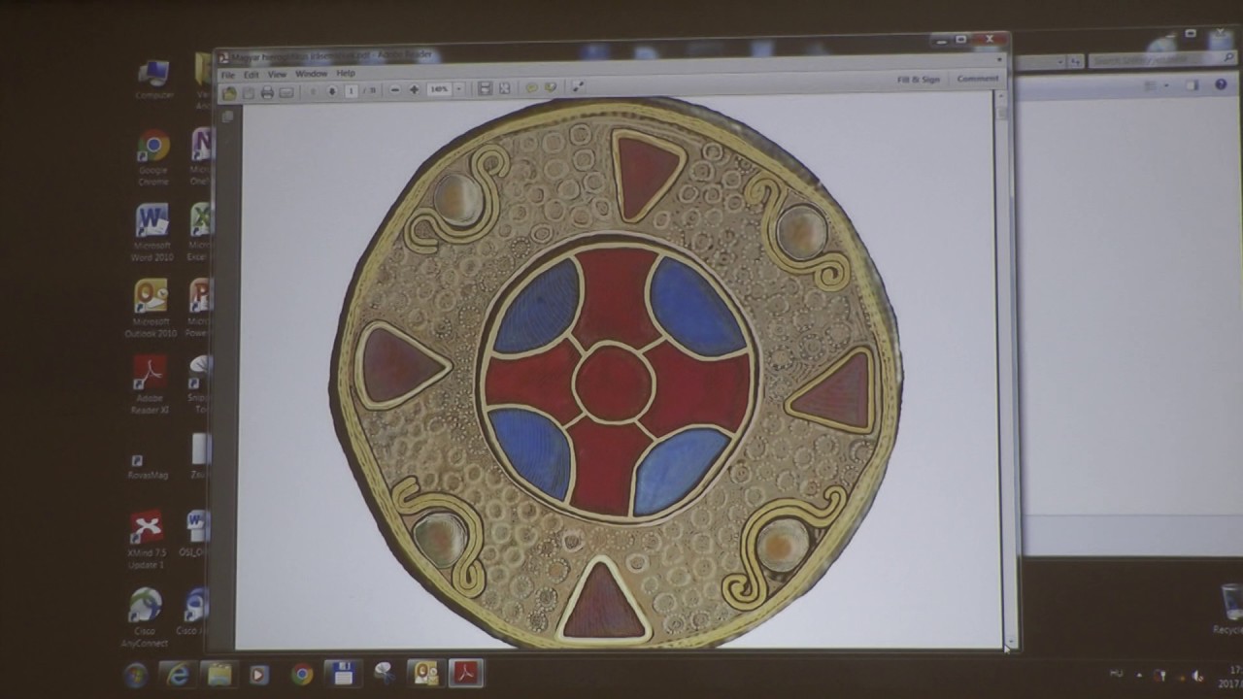
Task: Click the Open file toolbar icon
Action: pyautogui.click(x=229, y=93)
